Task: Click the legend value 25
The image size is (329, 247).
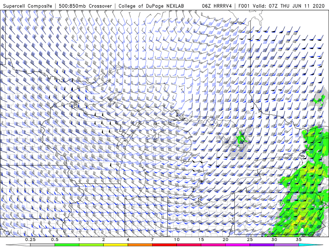Action: [250, 240]
